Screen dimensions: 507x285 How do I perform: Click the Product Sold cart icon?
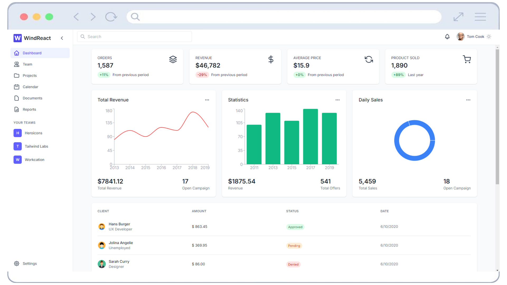467,59
